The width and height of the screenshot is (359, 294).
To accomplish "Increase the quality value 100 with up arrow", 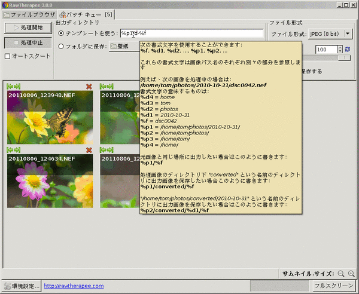I will coord(340,48).
